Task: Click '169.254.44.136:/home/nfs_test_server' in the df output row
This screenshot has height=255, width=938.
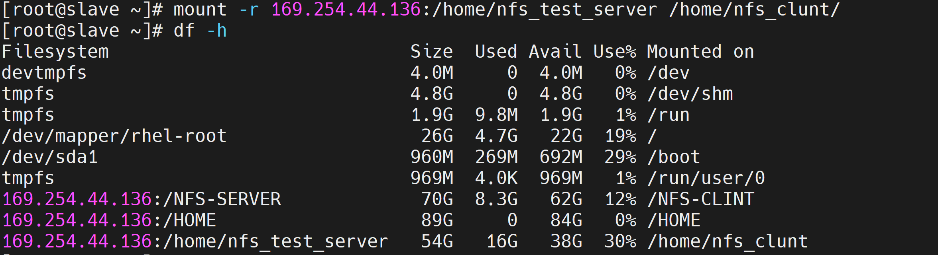Action: [195, 241]
